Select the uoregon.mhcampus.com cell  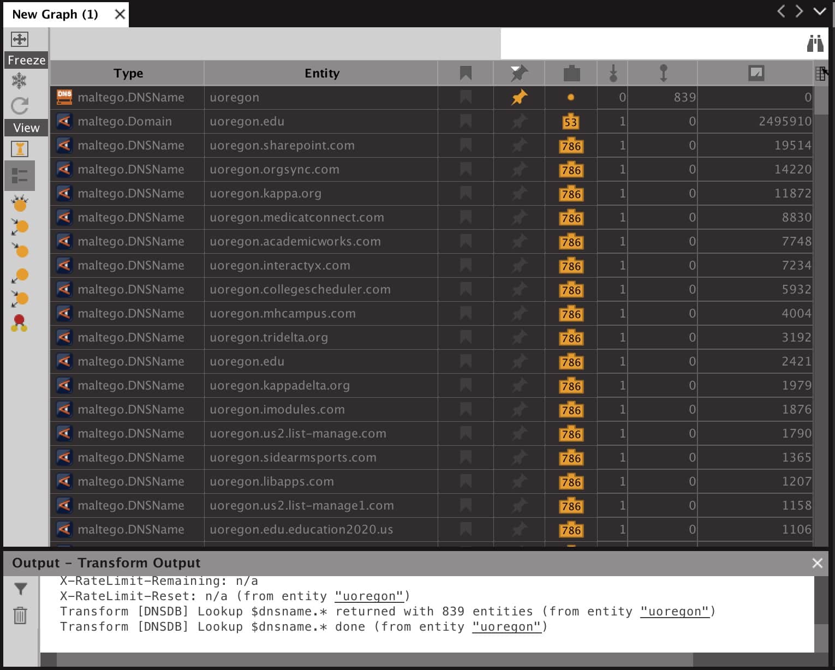tap(321, 313)
